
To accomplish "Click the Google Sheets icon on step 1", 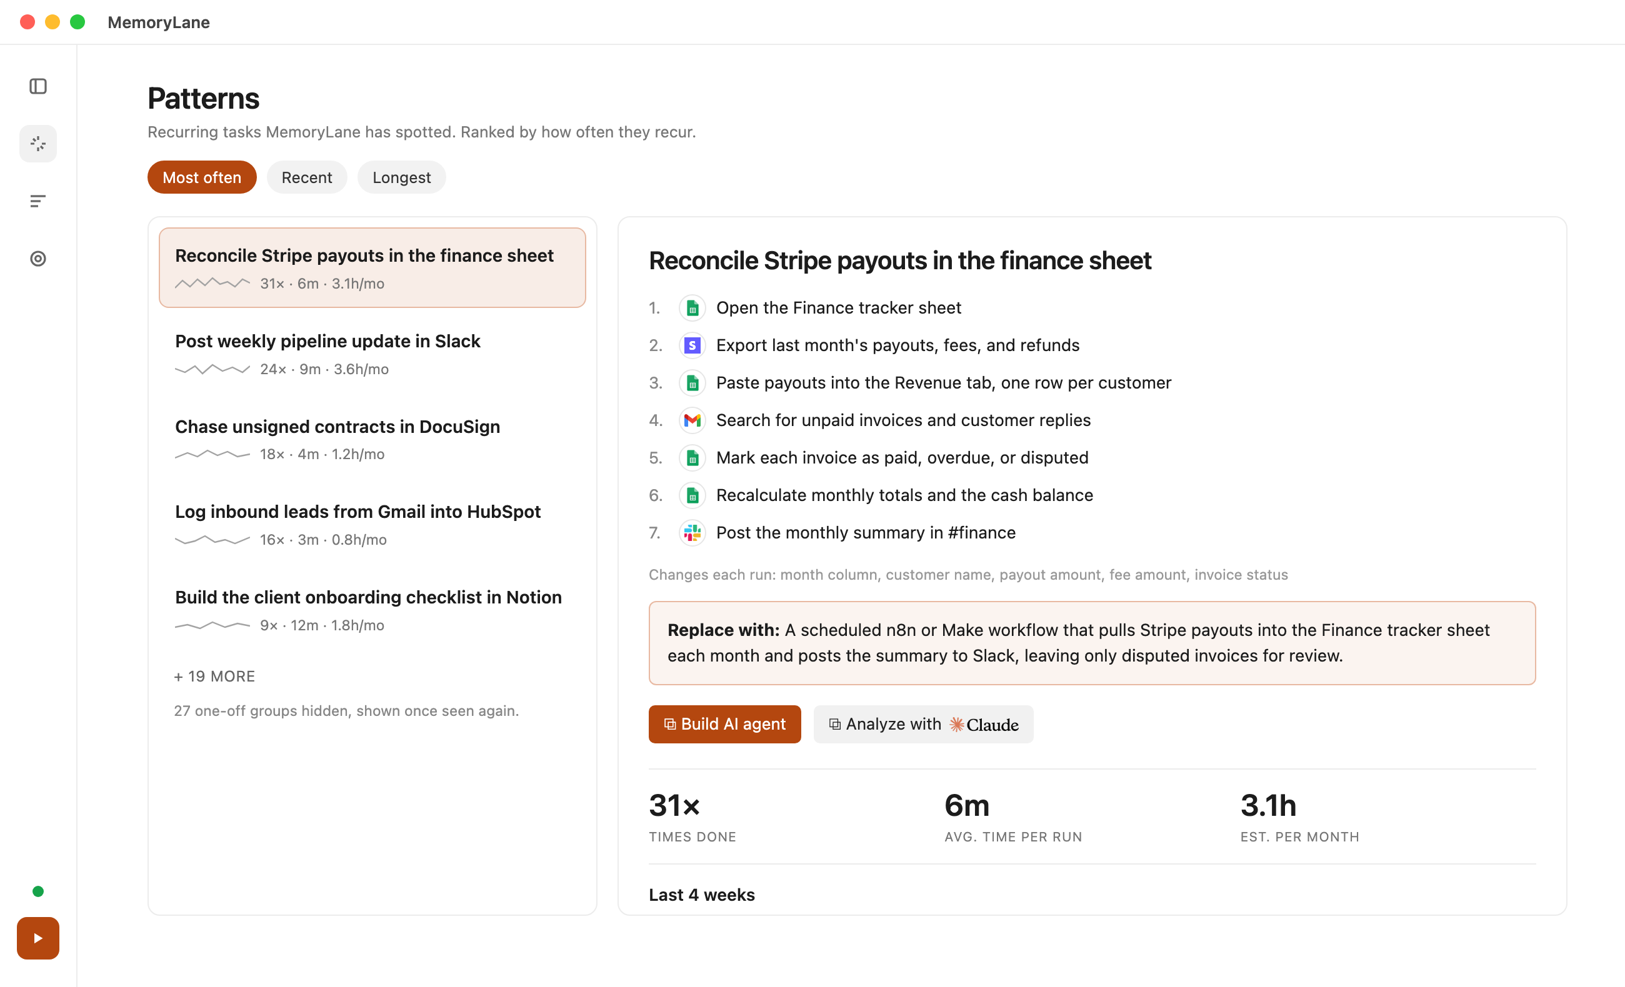I will pyautogui.click(x=692, y=308).
